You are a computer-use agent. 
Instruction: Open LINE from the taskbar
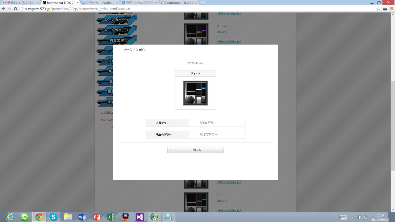click(x=25, y=217)
